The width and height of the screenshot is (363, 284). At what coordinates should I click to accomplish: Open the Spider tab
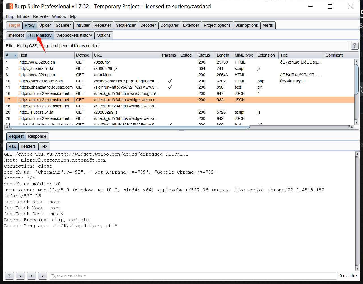[x=45, y=25]
